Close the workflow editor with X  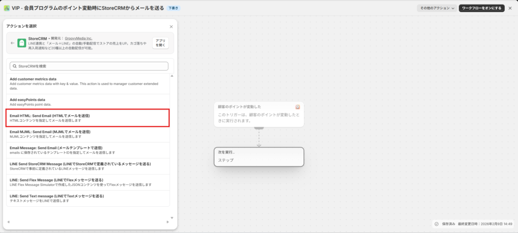(510, 8)
